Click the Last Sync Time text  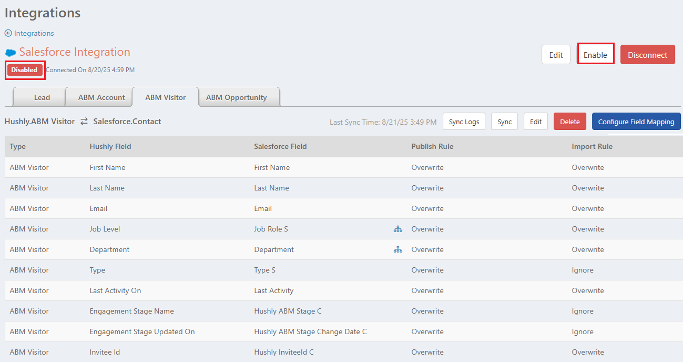(x=383, y=122)
